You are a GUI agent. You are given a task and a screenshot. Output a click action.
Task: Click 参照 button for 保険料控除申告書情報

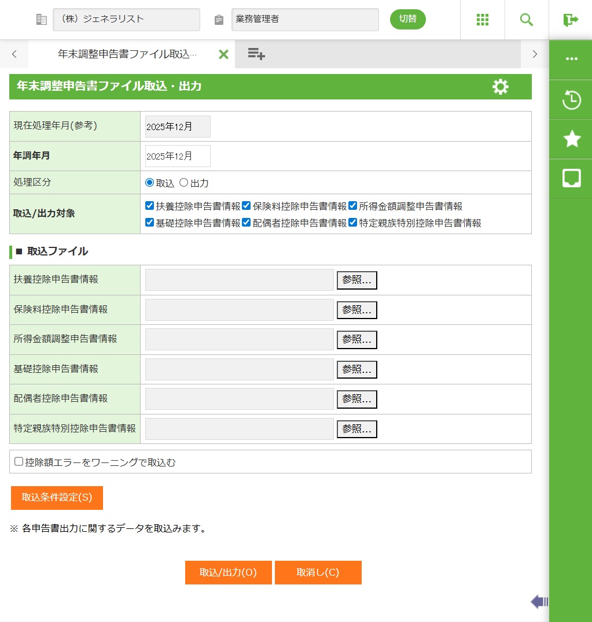(356, 310)
